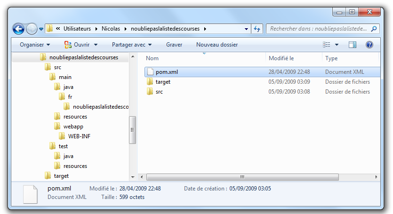This screenshot has height=214, width=393.
Task: Open the view options dropdown arrow
Action: click(x=337, y=45)
